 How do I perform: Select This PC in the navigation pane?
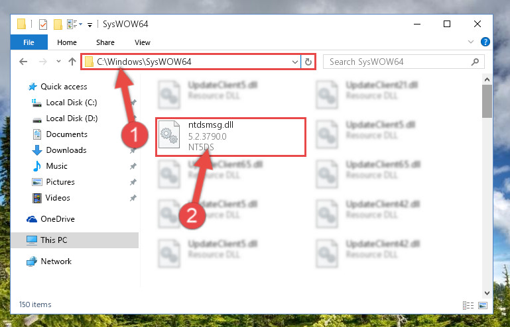(54, 240)
